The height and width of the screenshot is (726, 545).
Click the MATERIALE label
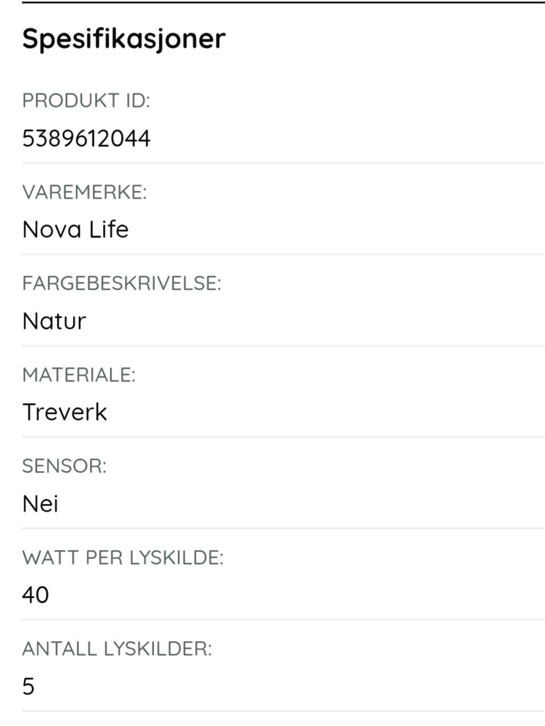79,375
